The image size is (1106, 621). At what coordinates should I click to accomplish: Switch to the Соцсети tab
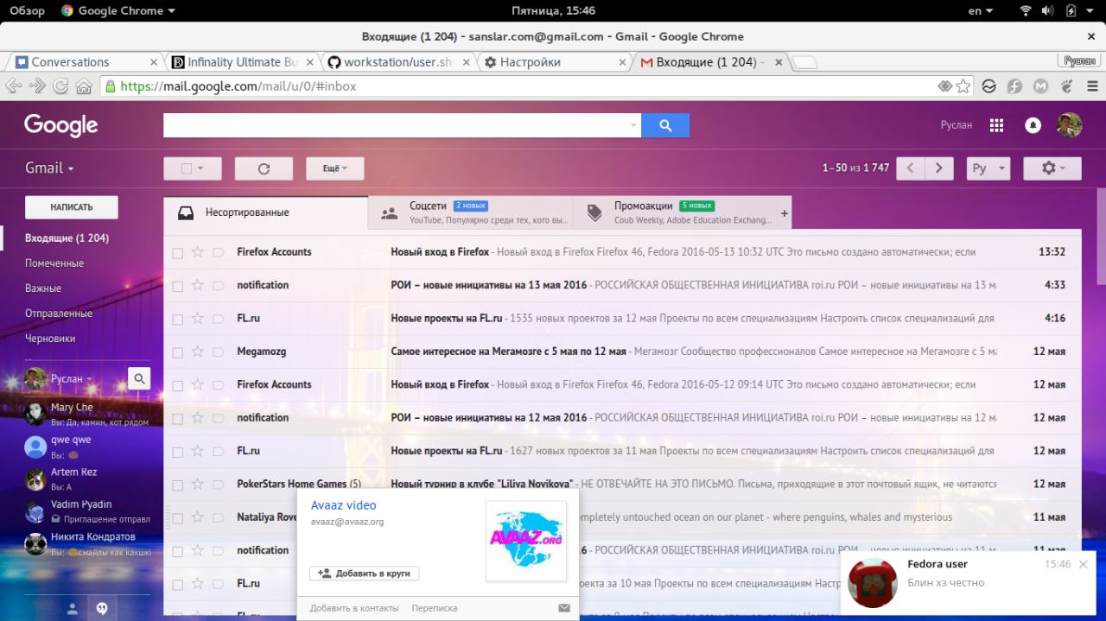[x=471, y=212]
